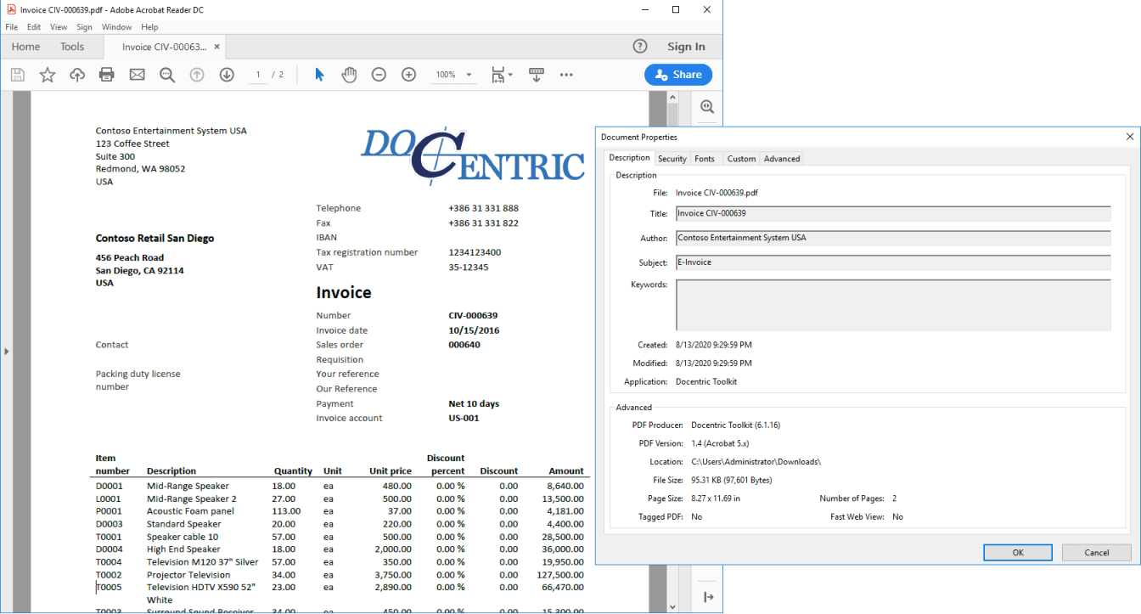
Task: Open the zoom level 100% dropdown
Action: 452,75
